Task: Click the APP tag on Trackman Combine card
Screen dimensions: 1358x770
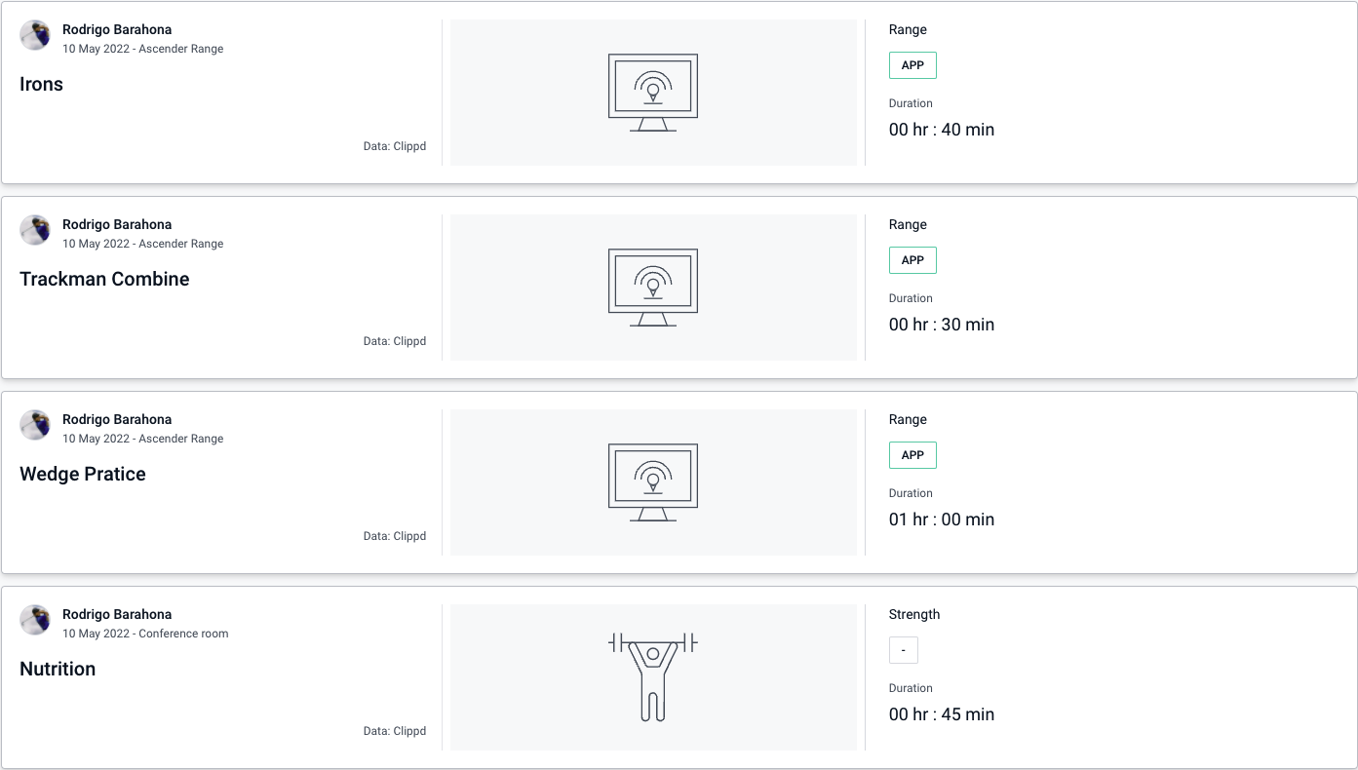Action: (912, 260)
